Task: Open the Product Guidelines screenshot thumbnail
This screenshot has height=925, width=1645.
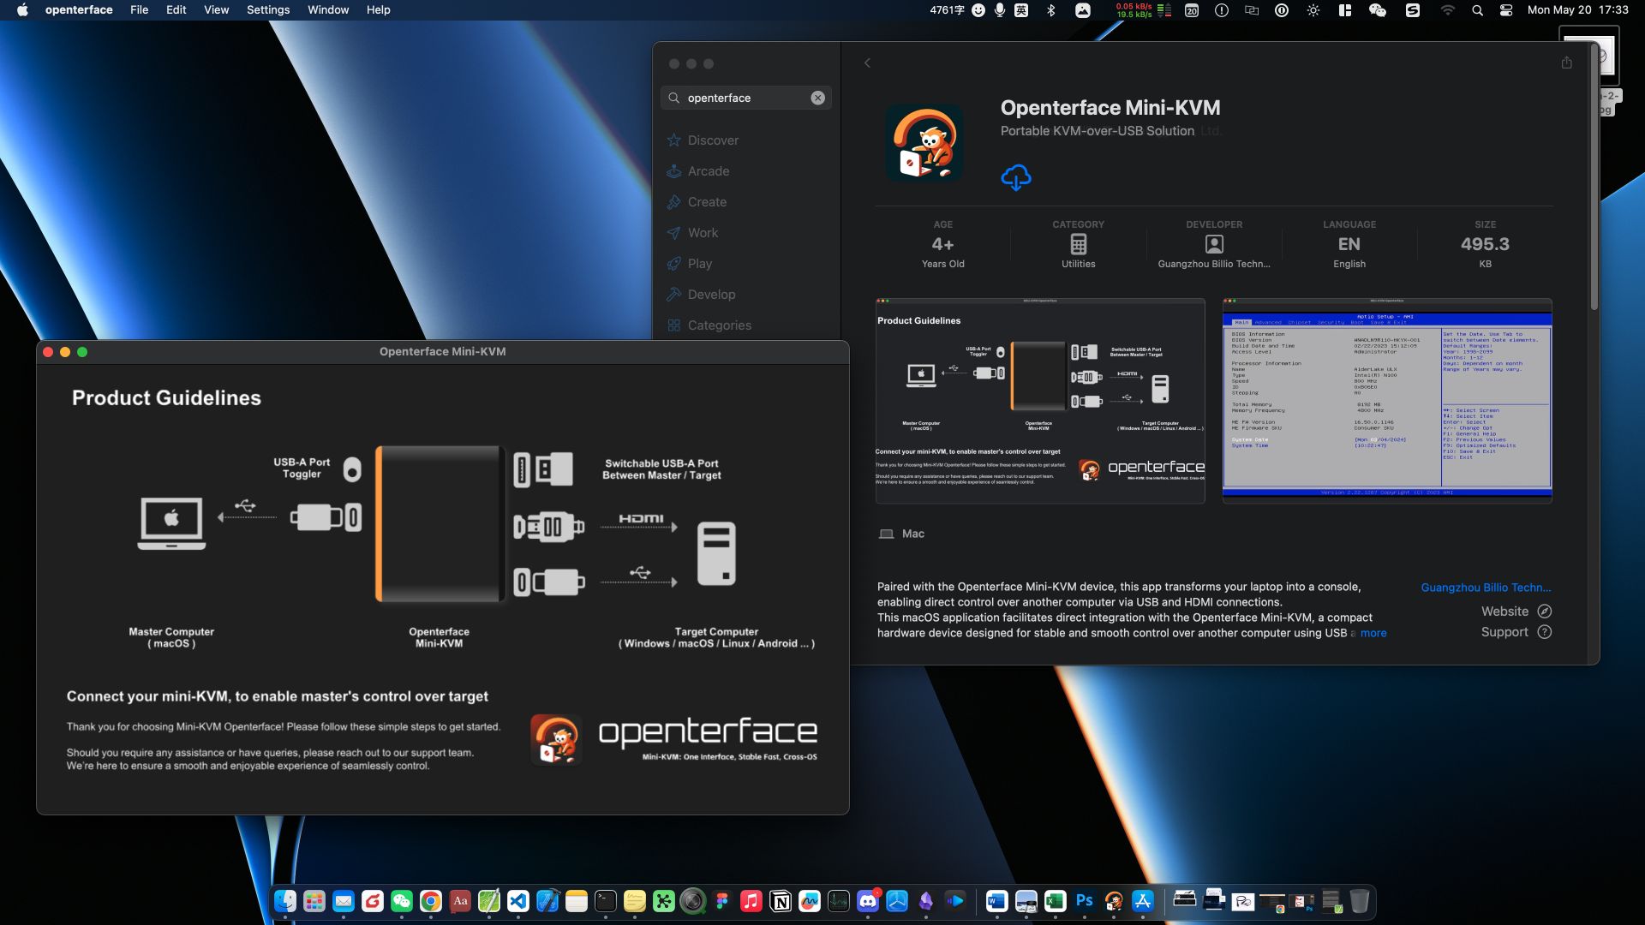Action: click(1040, 400)
